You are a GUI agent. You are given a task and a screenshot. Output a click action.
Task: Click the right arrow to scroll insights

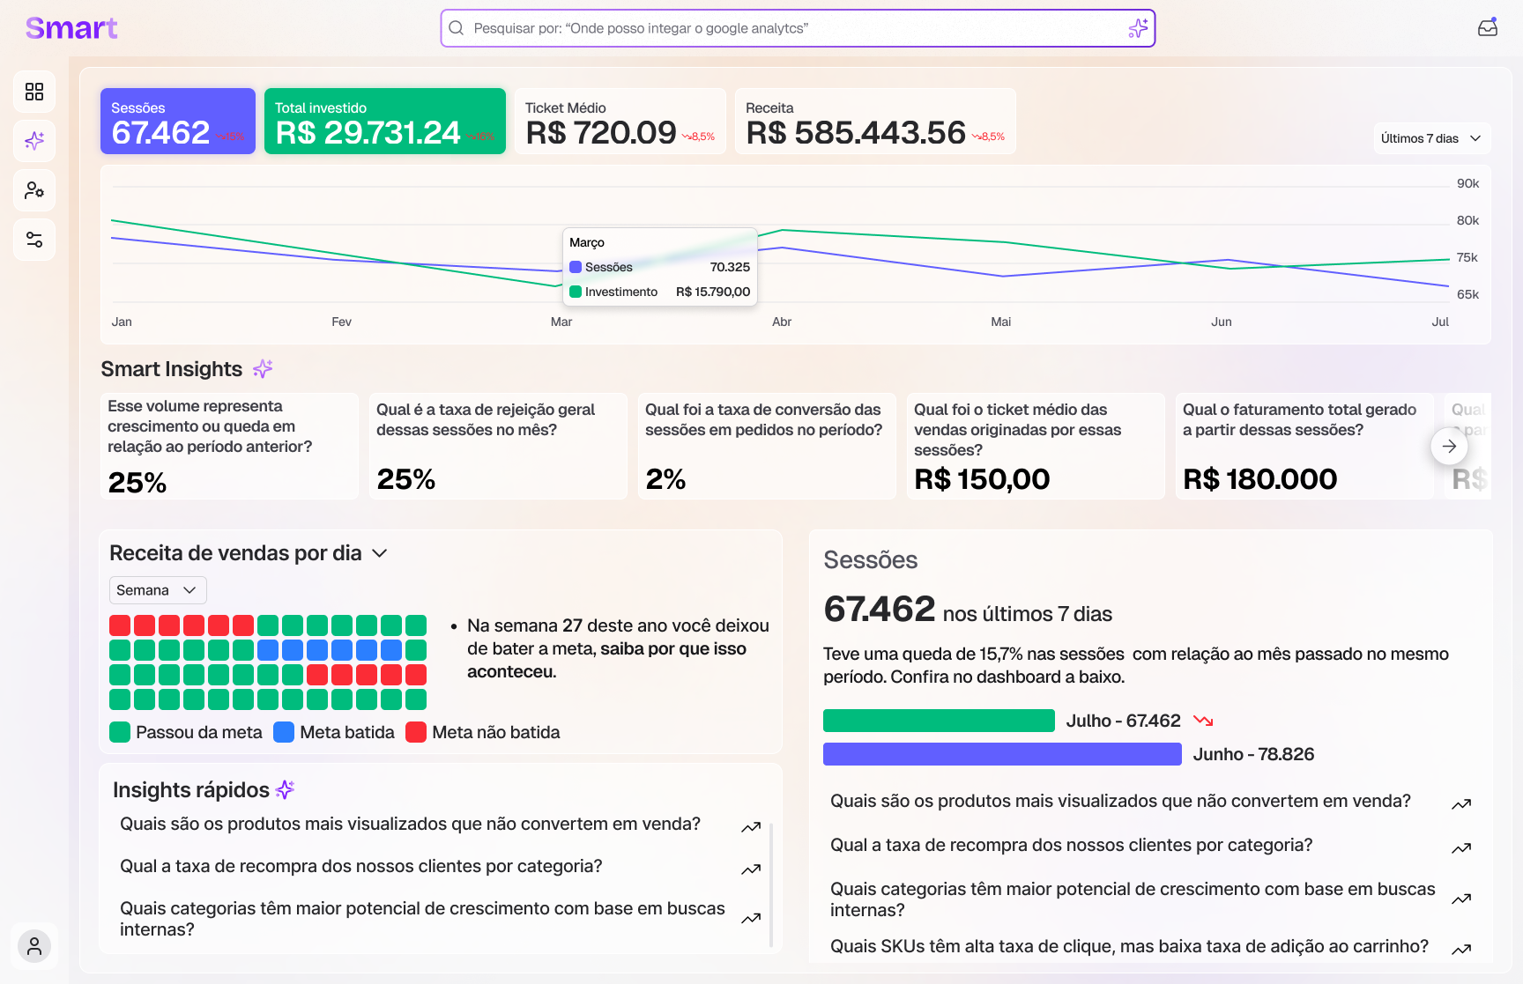pos(1449,446)
